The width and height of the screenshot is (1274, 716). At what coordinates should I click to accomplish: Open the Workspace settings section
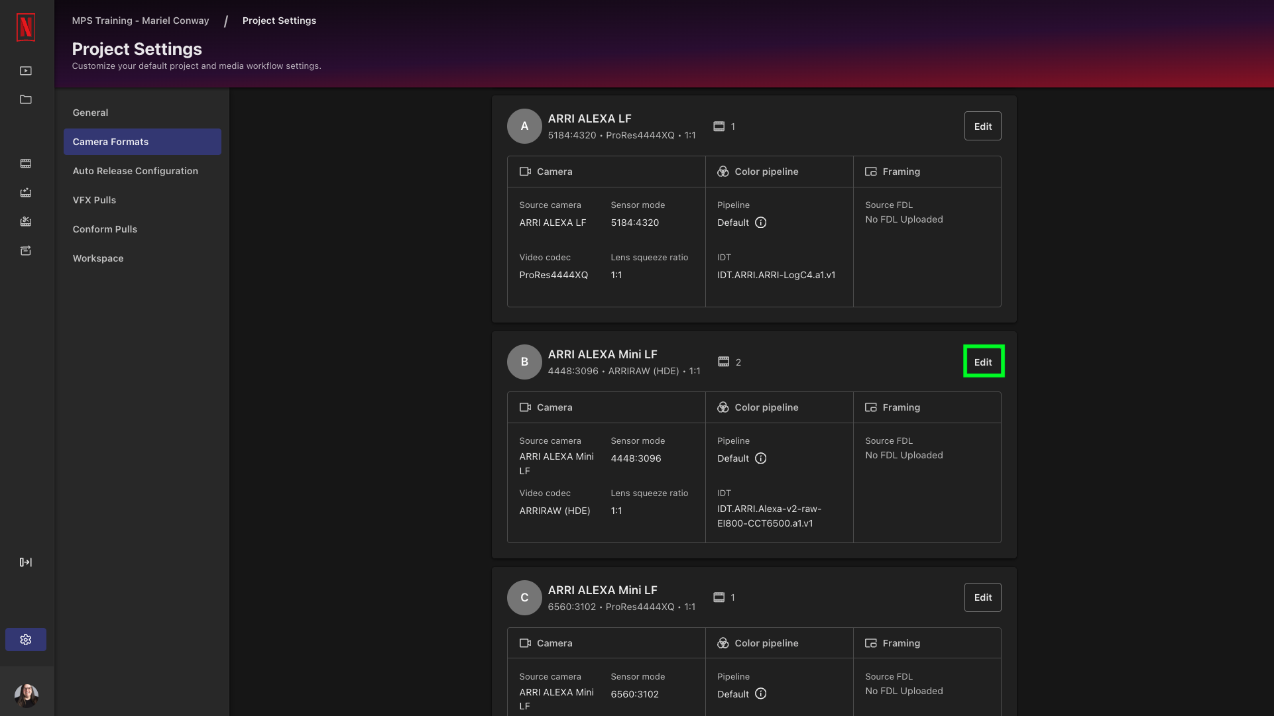tap(143, 258)
